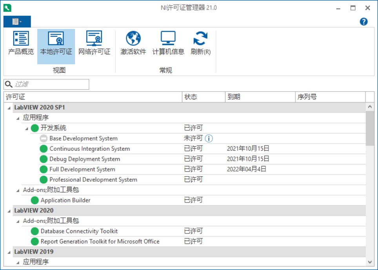Click the NI License Manager app icon
This screenshot has width=378, height=270.
[7, 8]
